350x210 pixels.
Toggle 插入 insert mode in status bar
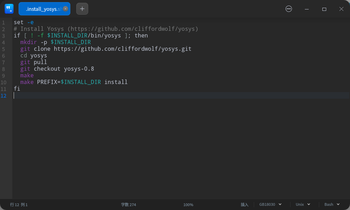click(245, 204)
